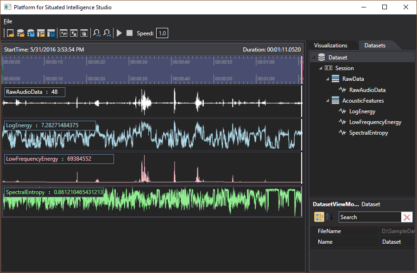Click the first zoom magnifier icon in the toolbar
Viewport: 417px width, 273px height.
(97, 32)
